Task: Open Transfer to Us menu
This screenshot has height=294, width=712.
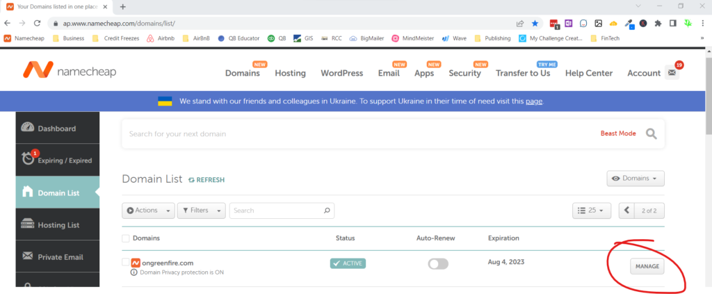Action: pyautogui.click(x=523, y=73)
